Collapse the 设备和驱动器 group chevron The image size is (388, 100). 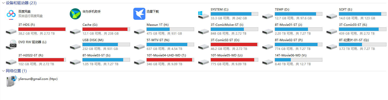pyautogui.click(x=3, y=3)
